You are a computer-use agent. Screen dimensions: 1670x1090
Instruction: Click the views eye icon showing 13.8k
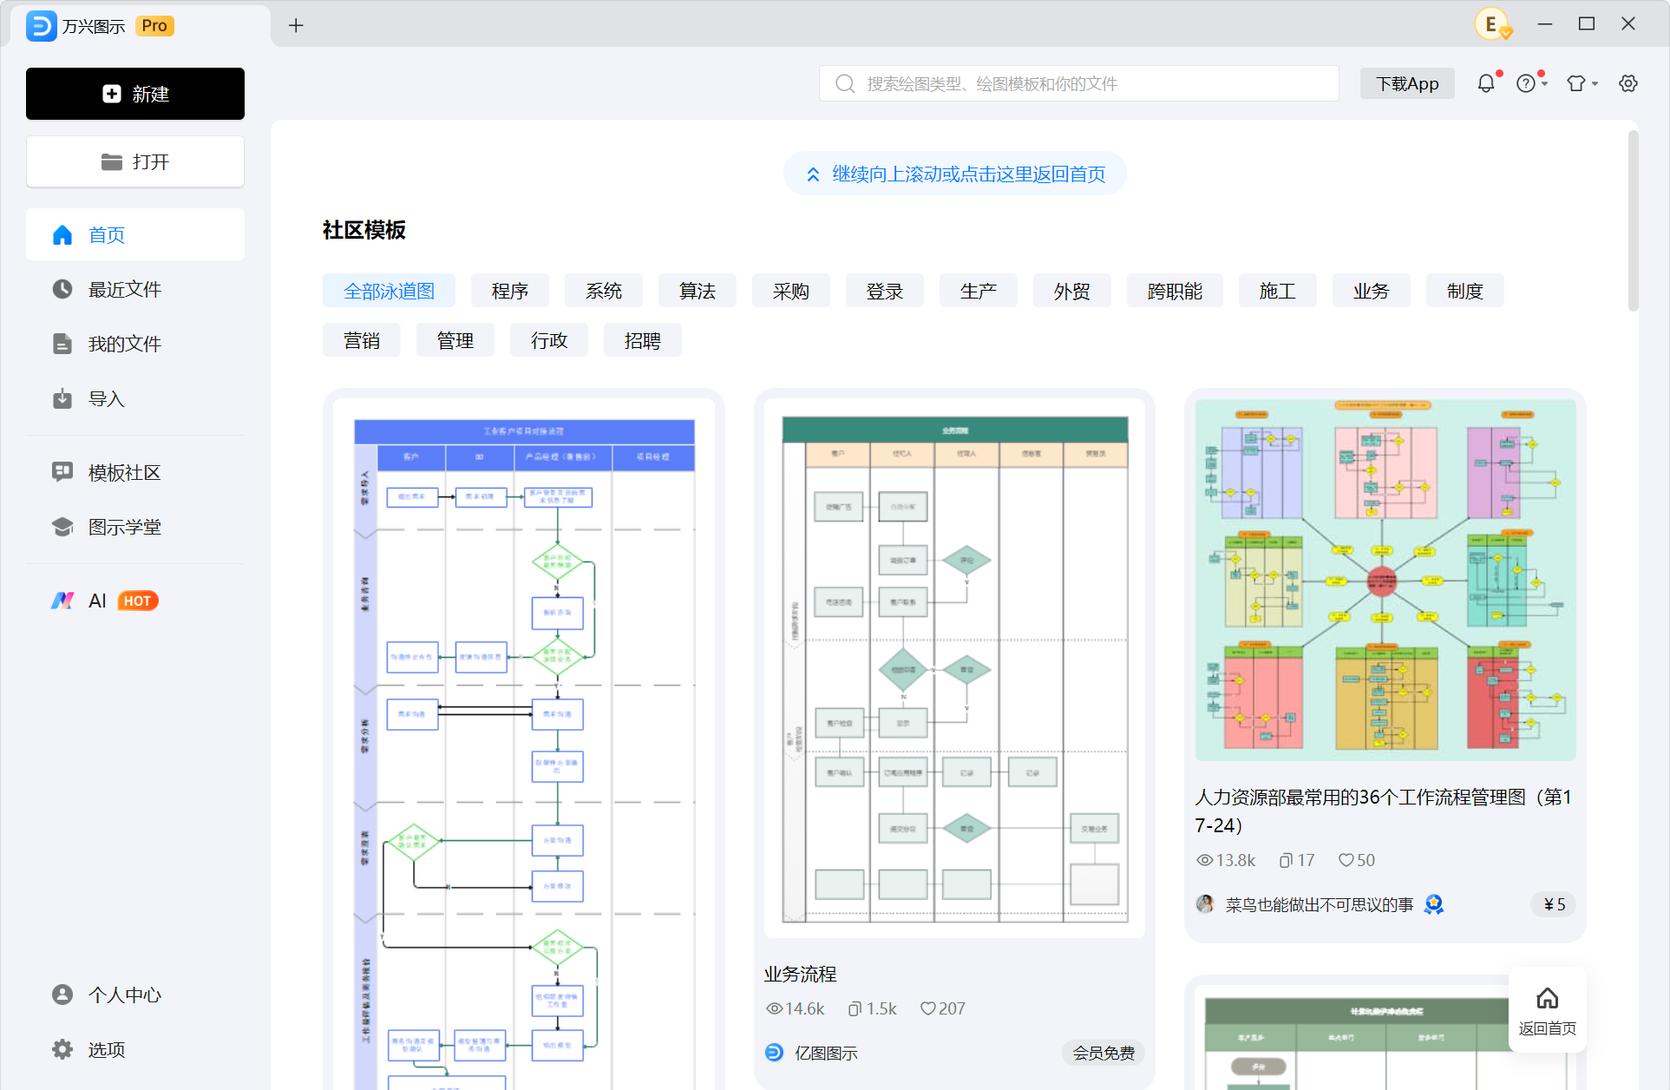pos(1205,860)
